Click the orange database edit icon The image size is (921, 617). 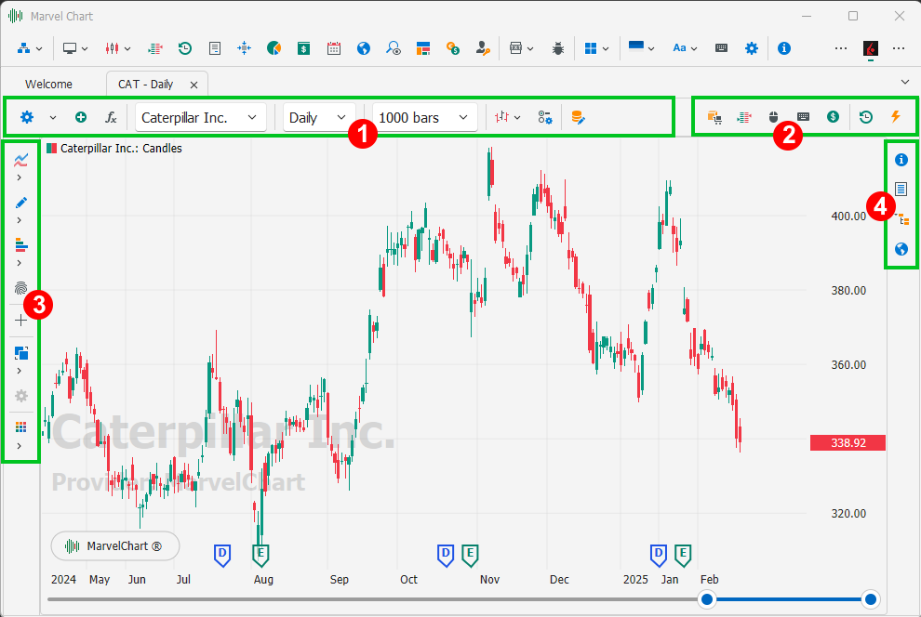[578, 117]
